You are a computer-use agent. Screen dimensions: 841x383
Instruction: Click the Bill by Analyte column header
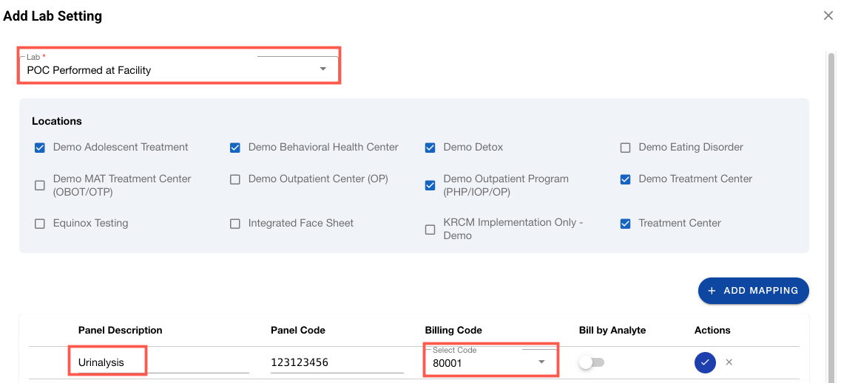pyautogui.click(x=612, y=330)
